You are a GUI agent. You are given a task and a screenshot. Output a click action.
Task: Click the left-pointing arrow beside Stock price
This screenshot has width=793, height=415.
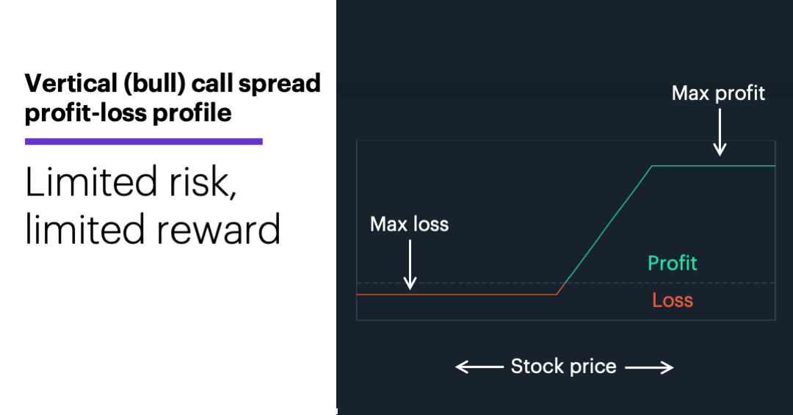click(x=477, y=367)
